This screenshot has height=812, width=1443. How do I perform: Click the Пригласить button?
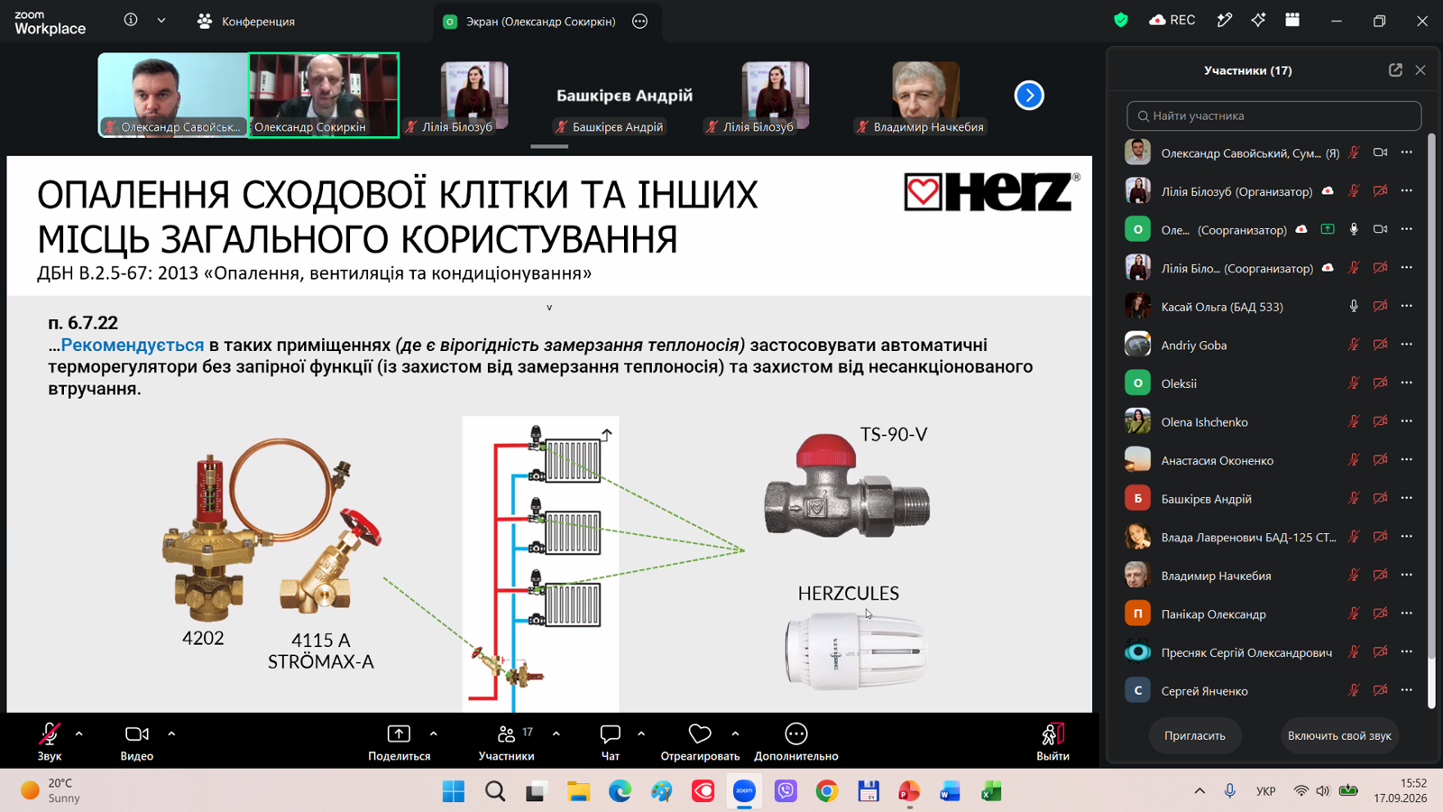click(1195, 735)
